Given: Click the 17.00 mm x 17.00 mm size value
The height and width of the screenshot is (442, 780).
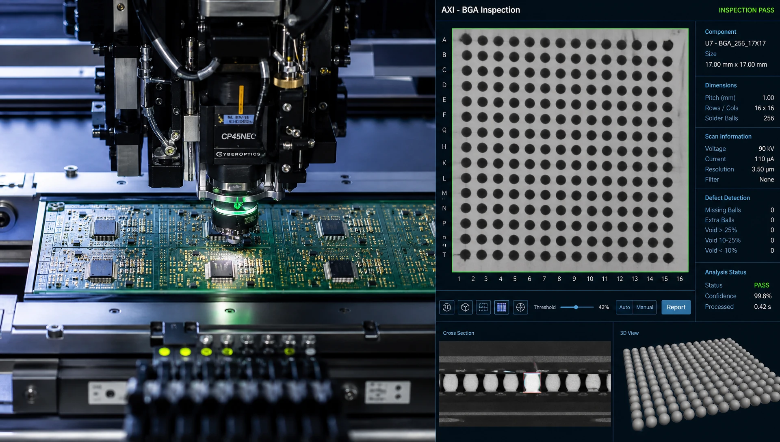Looking at the screenshot, I should 736,64.
